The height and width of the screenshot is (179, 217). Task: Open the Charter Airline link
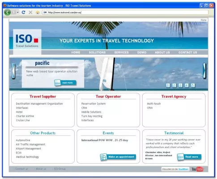pos(25,116)
